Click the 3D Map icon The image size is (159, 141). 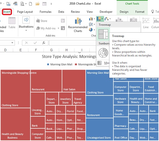[x=133, y=19]
